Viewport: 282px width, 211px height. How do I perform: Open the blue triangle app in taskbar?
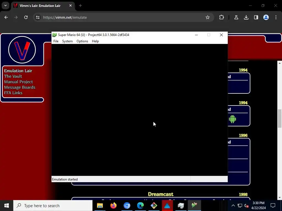(x=167, y=206)
